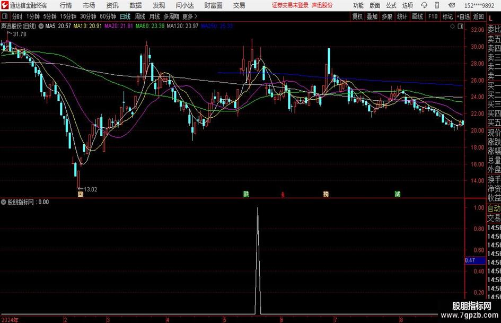Click the diamond icon above the chart
Screen dimensions: 501x323
[452, 27]
